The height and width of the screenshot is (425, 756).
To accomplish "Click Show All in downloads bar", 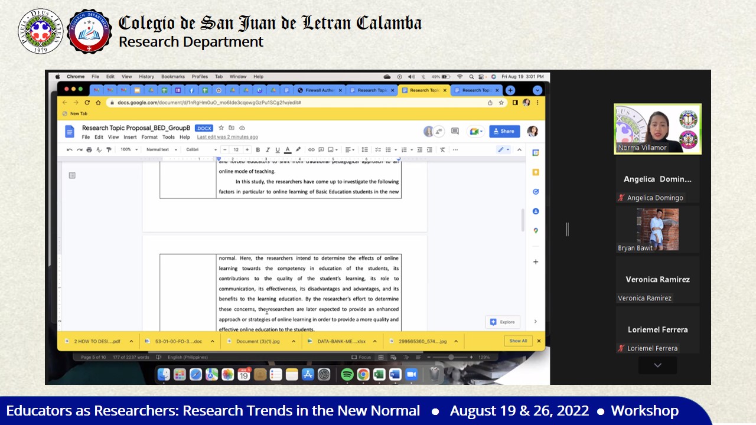I will click(x=518, y=341).
